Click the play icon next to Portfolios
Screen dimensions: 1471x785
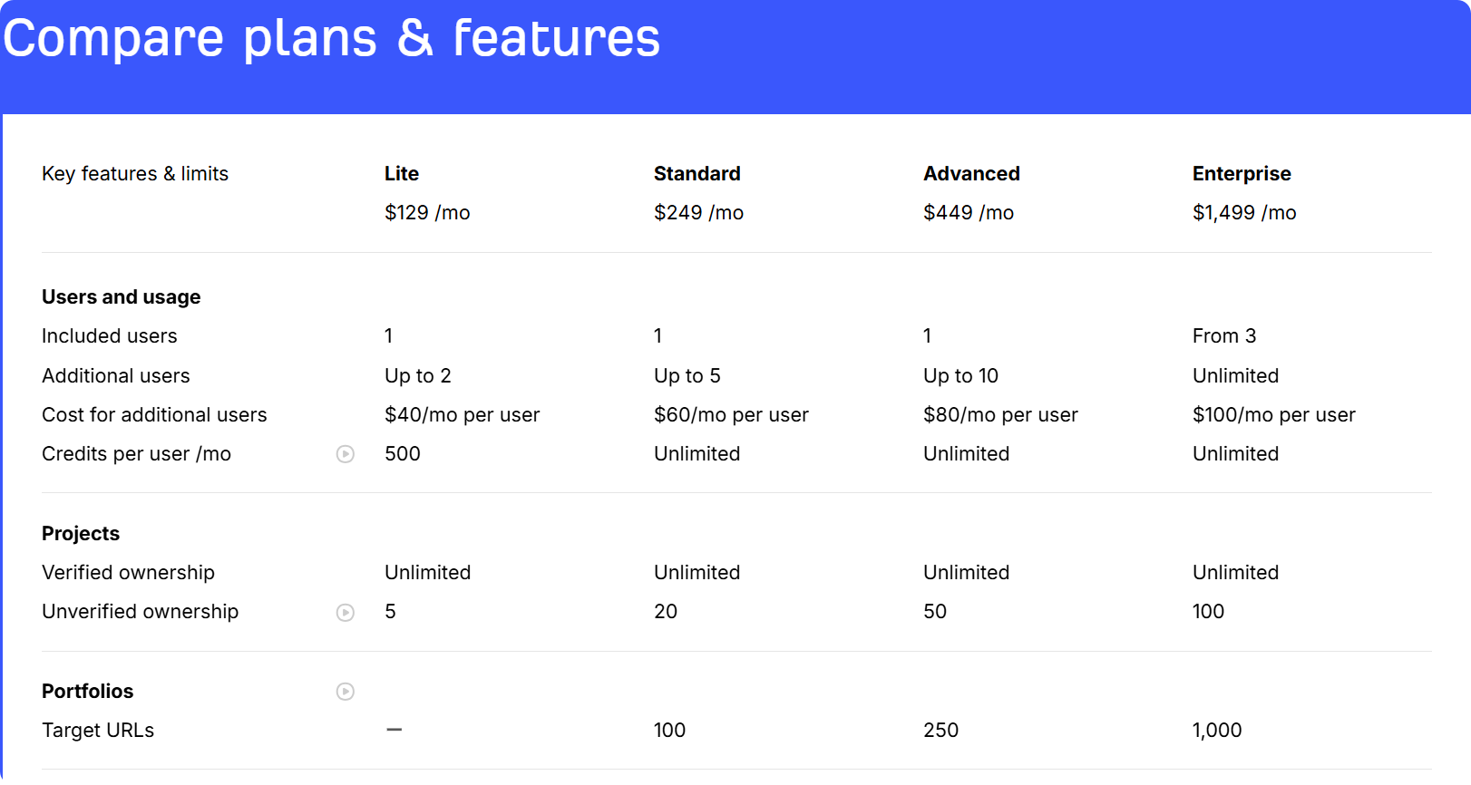(346, 692)
